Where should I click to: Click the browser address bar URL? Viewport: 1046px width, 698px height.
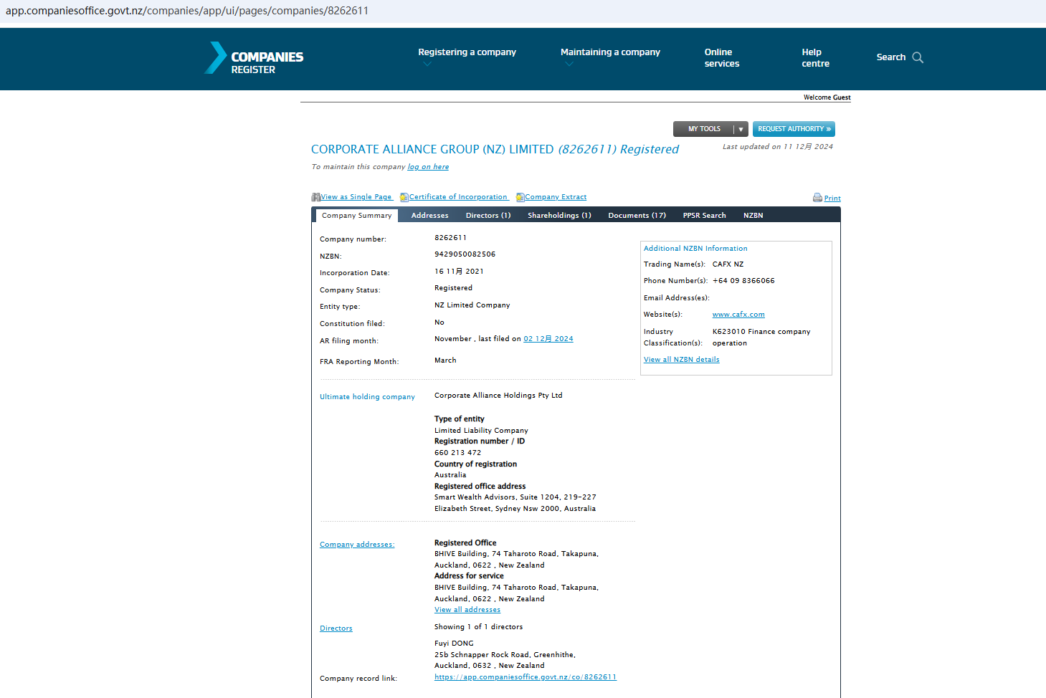tap(187, 11)
